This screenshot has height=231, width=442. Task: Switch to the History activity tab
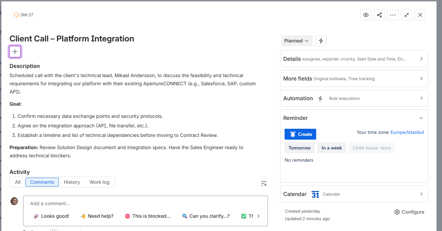tap(72, 182)
